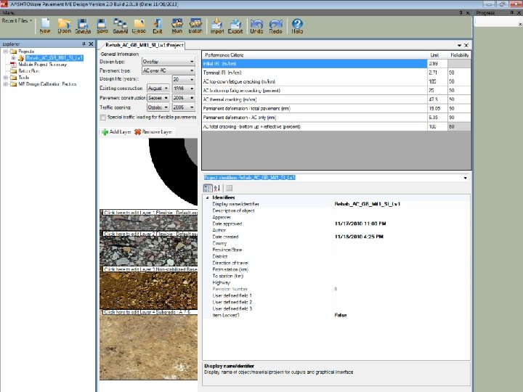
Task: Open Help from the toolbar
Action: 297,25
